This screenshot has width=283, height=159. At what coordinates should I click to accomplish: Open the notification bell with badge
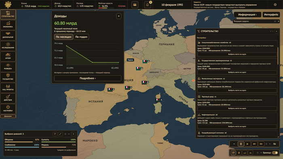click(x=148, y=5)
